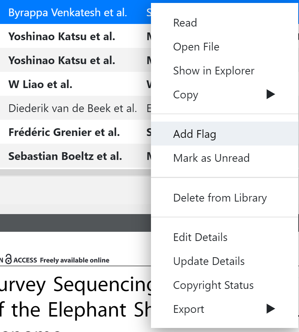Expand the Copy submenu arrow
This screenshot has height=332, width=299.
pos(271,95)
